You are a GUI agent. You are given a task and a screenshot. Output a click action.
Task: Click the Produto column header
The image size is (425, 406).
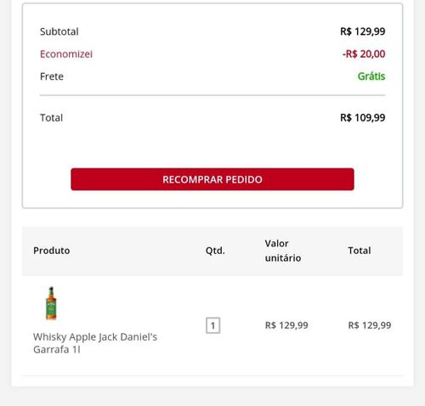click(x=52, y=251)
